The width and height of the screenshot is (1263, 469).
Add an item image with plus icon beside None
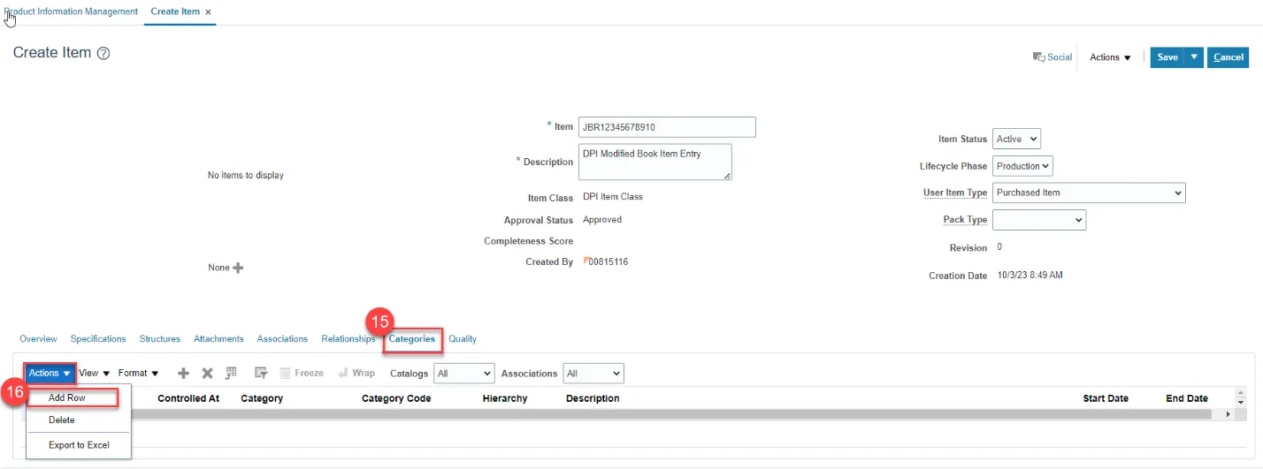click(x=238, y=268)
